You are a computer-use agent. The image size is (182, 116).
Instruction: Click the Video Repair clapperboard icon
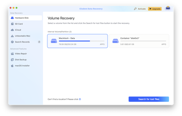pyautogui.click(x=12, y=54)
